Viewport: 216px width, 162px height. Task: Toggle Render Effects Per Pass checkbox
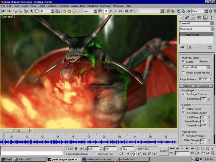point(183,72)
